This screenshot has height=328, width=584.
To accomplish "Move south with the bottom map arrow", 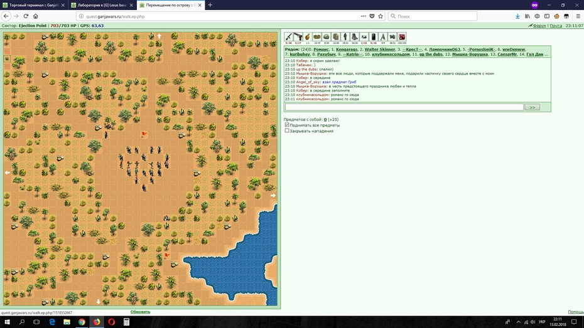I will point(99,302).
